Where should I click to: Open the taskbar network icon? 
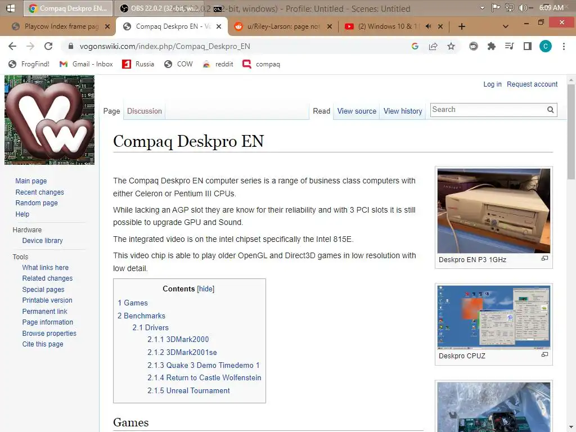coord(510,8)
